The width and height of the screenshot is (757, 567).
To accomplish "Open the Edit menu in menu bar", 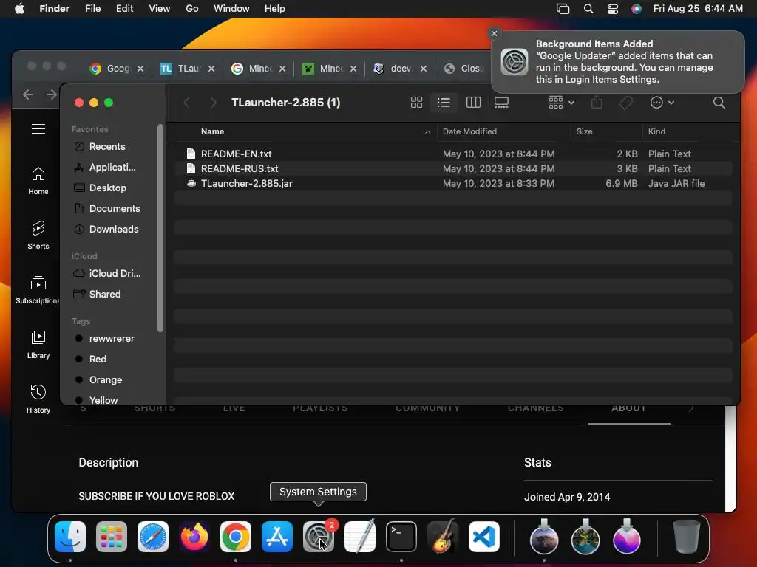I will click(x=124, y=8).
